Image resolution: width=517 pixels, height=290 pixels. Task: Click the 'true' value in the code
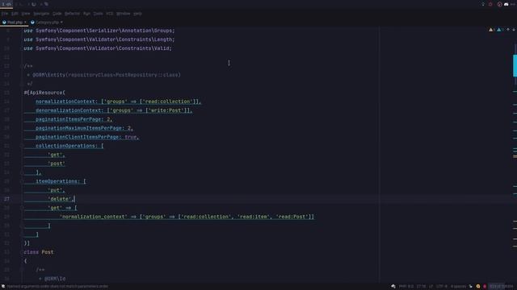coord(131,137)
